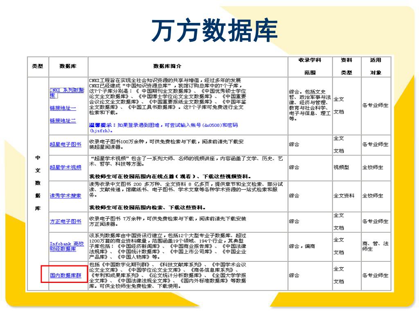Click the CNKI工程 description paragraph

click(167, 96)
